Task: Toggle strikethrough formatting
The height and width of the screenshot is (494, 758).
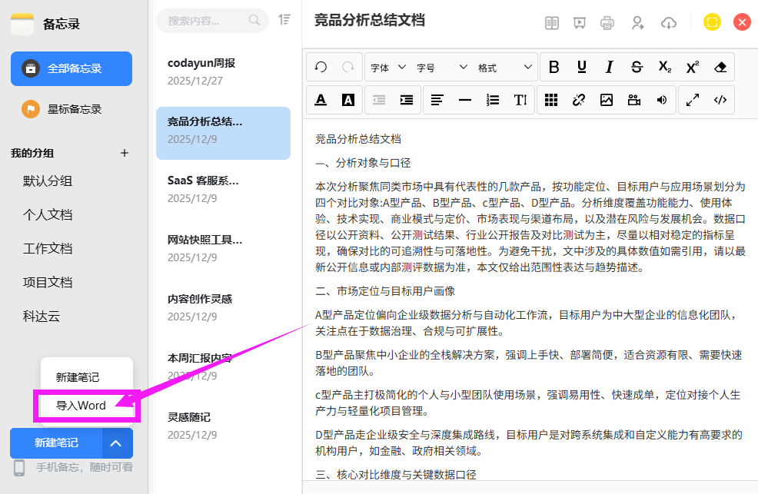Action: [637, 68]
